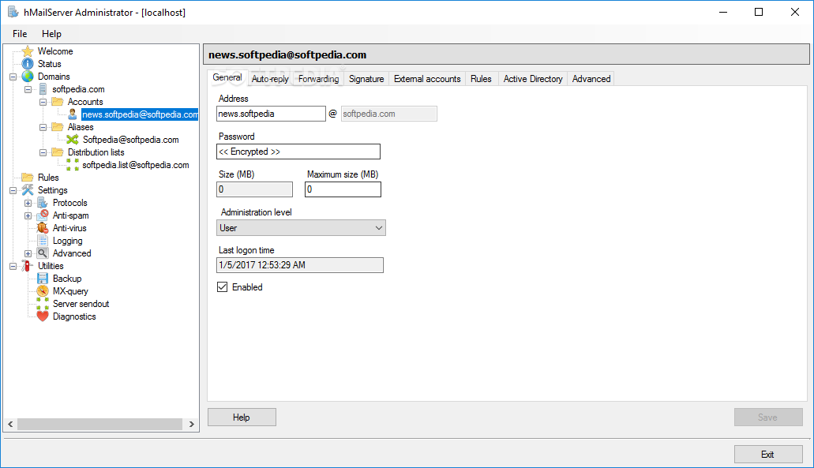This screenshot has height=468, width=814.
Task: Click the Logging document icon
Action: point(43,241)
